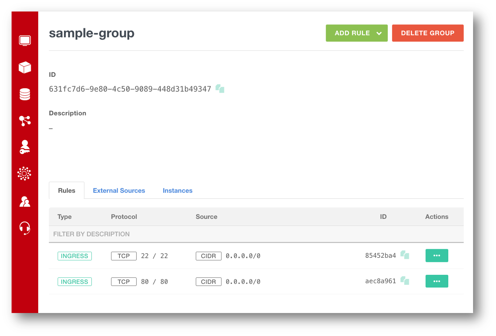Screen dimensions: 496x336
Task: Open actions menu for the port 80 rule
Action: point(437,281)
